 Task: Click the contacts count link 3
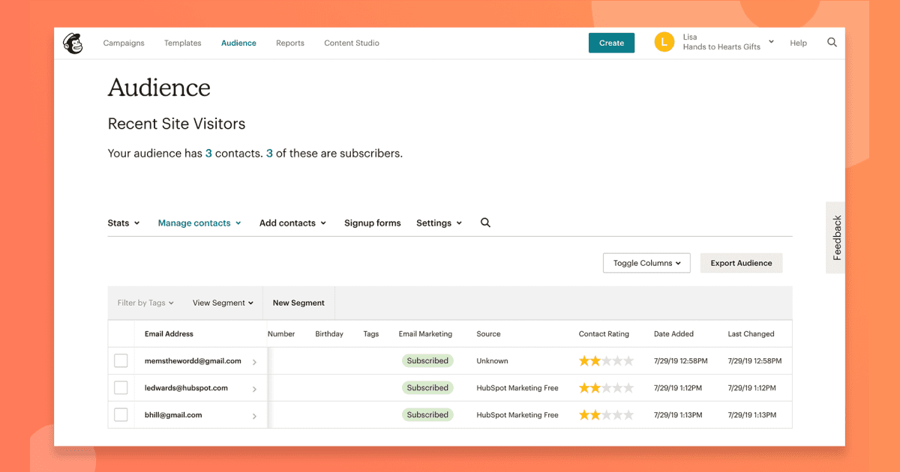coord(208,154)
